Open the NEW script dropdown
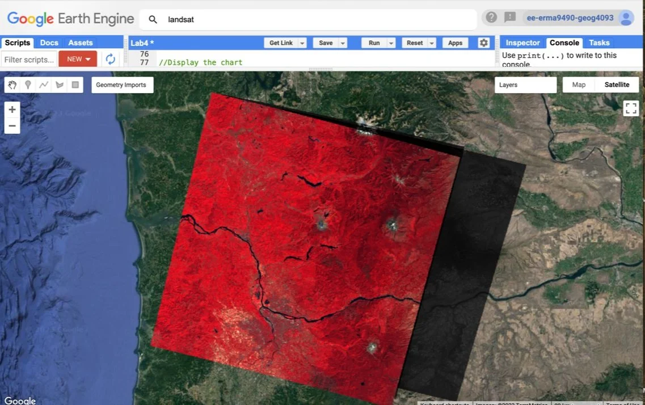Screen dimensions: 645x405 pyautogui.click(x=78, y=59)
